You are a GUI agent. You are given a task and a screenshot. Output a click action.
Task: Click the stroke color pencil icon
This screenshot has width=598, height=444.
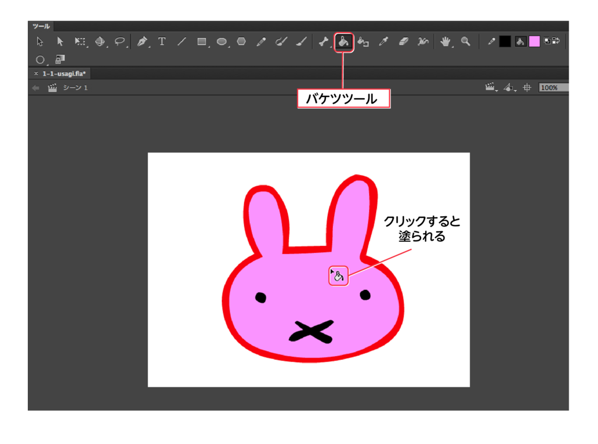tap(492, 41)
